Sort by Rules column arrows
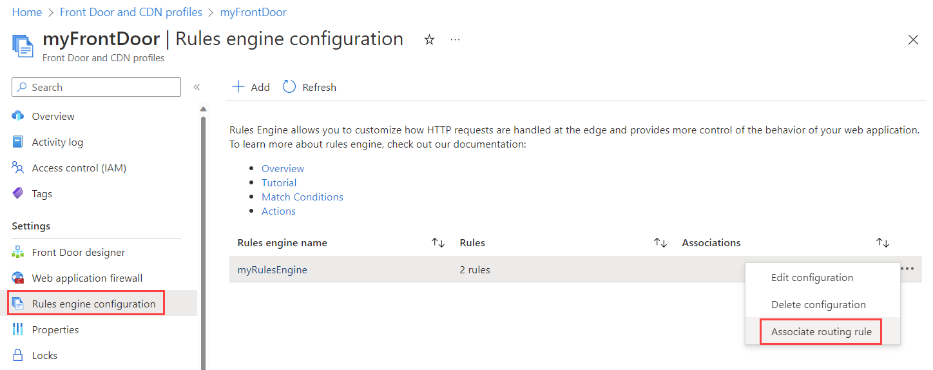This screenshot has width=933, height=370. point(660,243)
